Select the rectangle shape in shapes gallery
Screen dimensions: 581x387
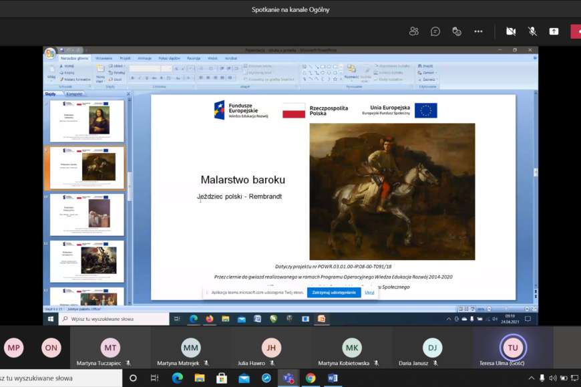click(x=323, y=67)
